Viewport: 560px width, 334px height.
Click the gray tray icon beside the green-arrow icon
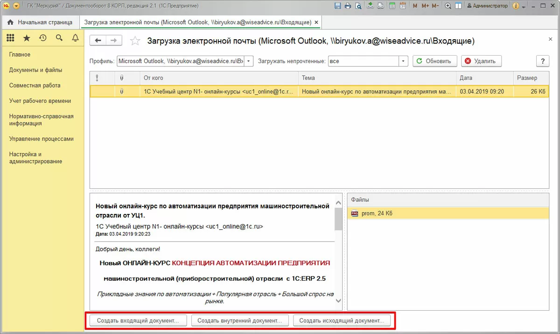[381, 6]
